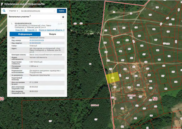This screenshot has width=182, height=129.
Task: Switch to the Услуги tab
Action: click(52, 34)
